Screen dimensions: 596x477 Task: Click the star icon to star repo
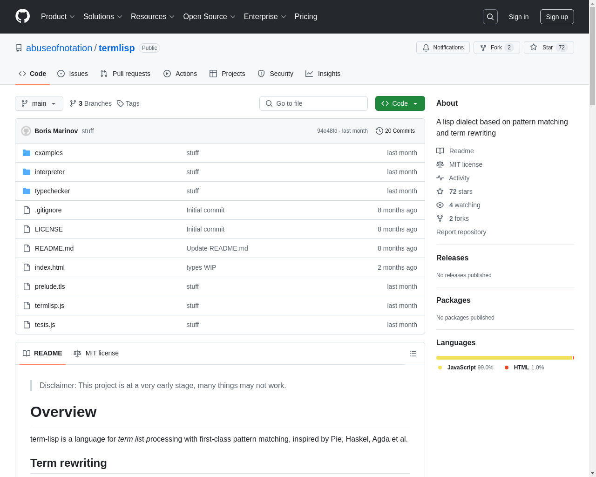point(534,48)
